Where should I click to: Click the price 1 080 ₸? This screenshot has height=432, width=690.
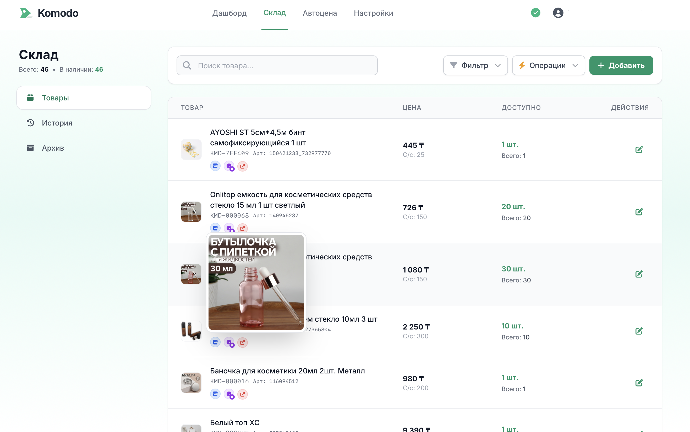[x=416, y=270]
